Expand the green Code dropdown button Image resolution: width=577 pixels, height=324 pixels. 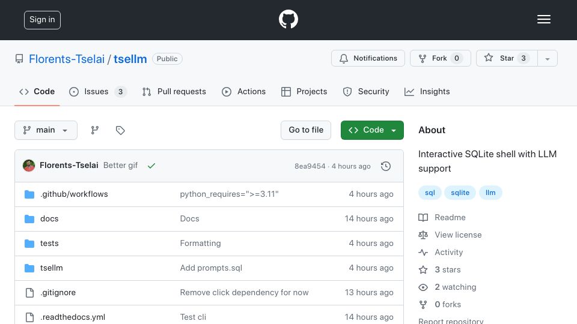click(x=372, y=130)
